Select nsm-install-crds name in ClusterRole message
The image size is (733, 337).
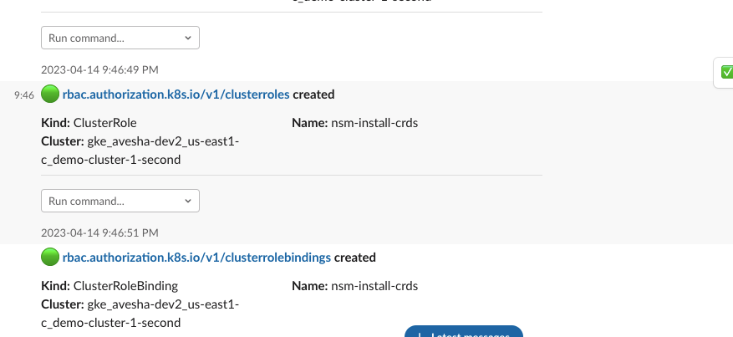coord(374,123)
